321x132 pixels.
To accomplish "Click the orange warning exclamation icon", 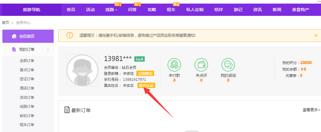I will click(70, 35).
